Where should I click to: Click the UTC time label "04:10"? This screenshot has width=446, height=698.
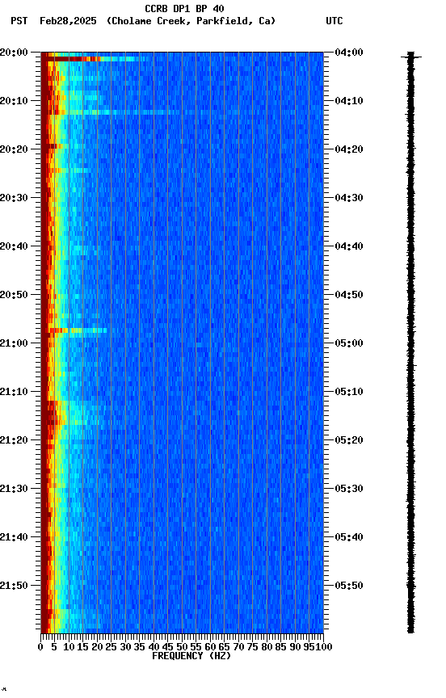[349, 101]
